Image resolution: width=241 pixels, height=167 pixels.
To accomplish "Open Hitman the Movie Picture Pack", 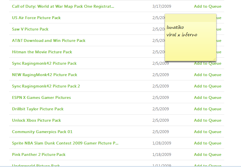I will tap(42, 52).
